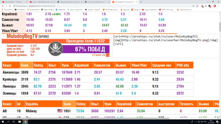Click the browser back arrow
Image resolution: width=221 pixels, height=124 pixels.
[2, 6]
